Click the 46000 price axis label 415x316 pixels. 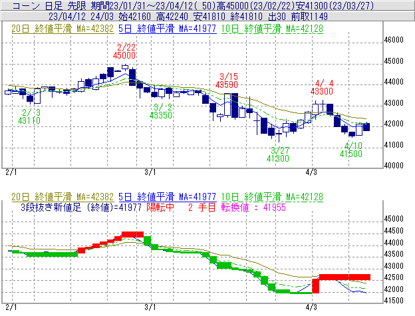click(394, 40)
